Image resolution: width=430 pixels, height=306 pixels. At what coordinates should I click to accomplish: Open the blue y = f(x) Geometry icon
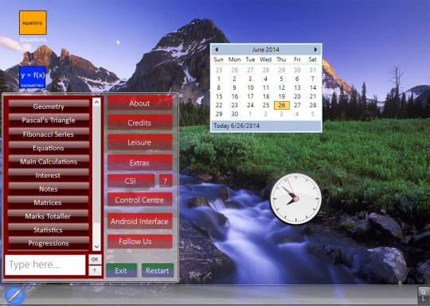click(33, 77)
